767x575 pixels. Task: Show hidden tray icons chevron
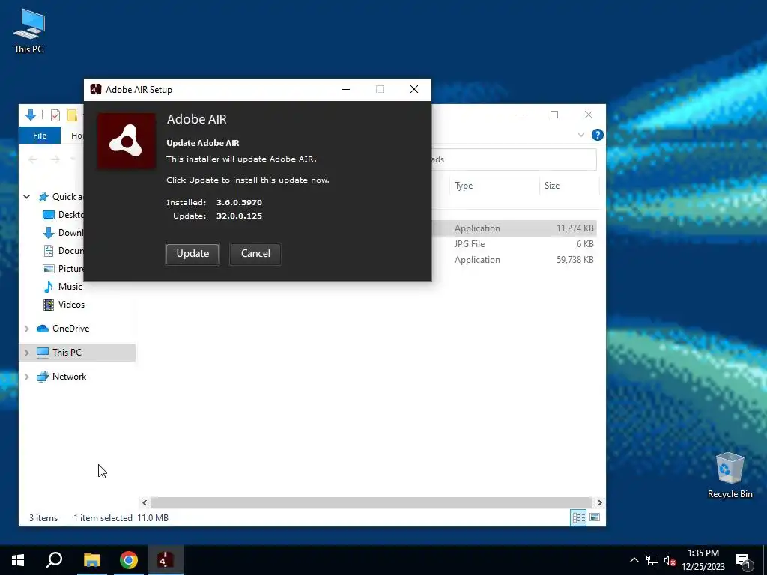(634, 560)
